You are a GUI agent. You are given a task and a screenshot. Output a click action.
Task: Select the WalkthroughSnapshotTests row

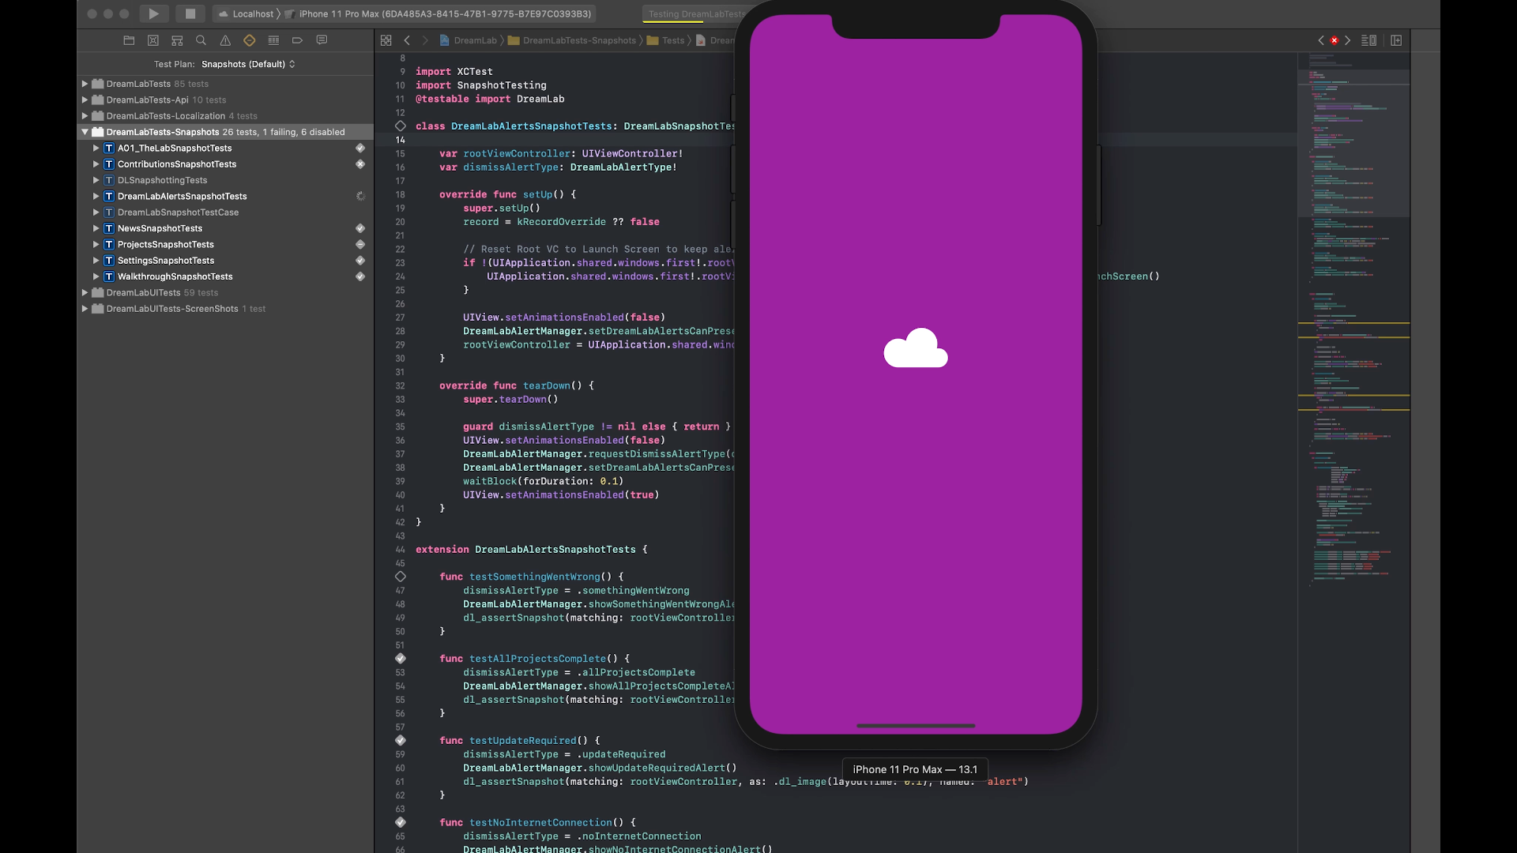[225, 276]
